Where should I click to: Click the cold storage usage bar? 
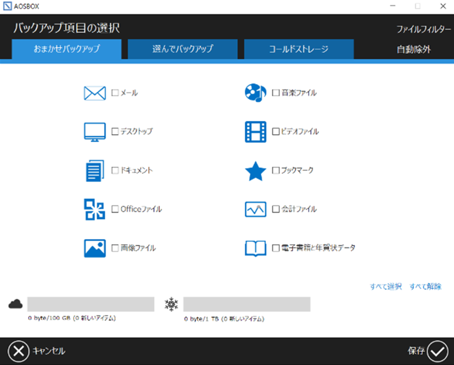tap(246, 304)
